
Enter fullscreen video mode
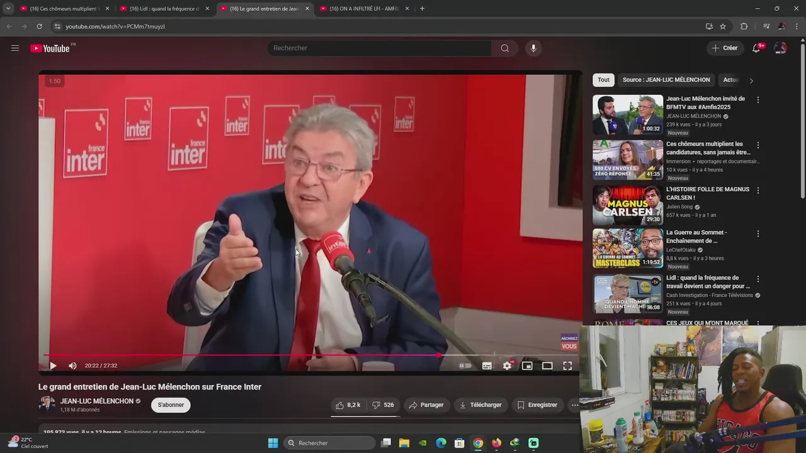[x=567, y=366]
